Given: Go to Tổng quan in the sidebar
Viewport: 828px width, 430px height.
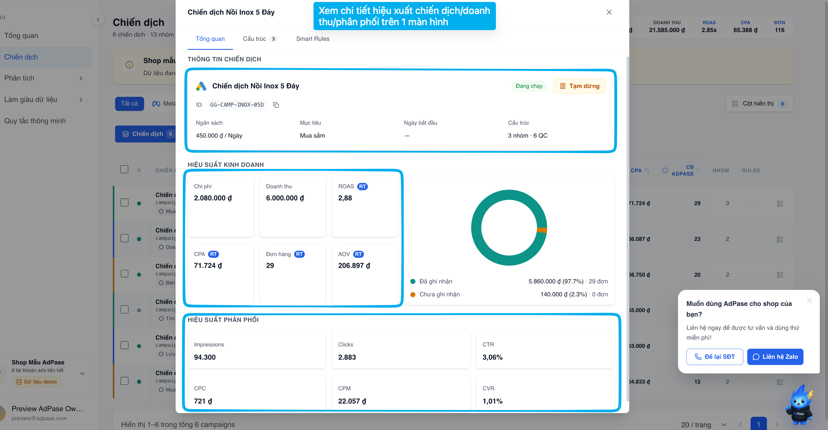Looking at the screenshot, I should tap(21, 36).
